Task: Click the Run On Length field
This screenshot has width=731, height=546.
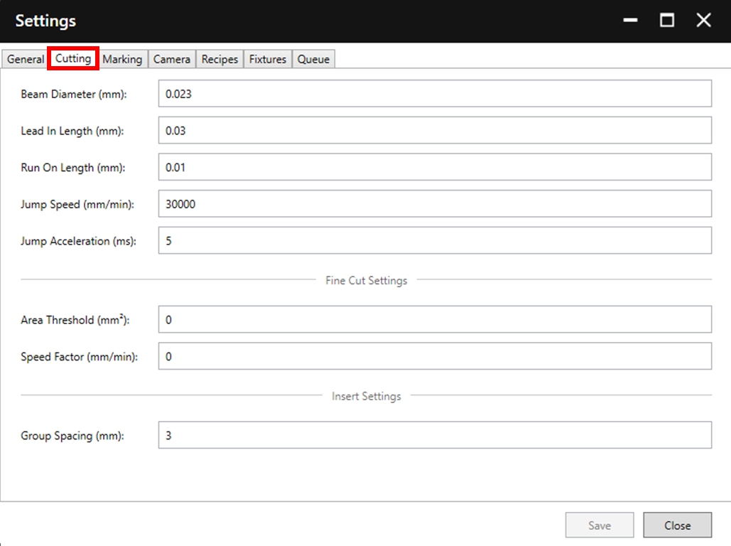Action: [435, 167]
